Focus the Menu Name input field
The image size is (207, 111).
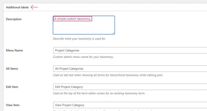tap(130, 51)
